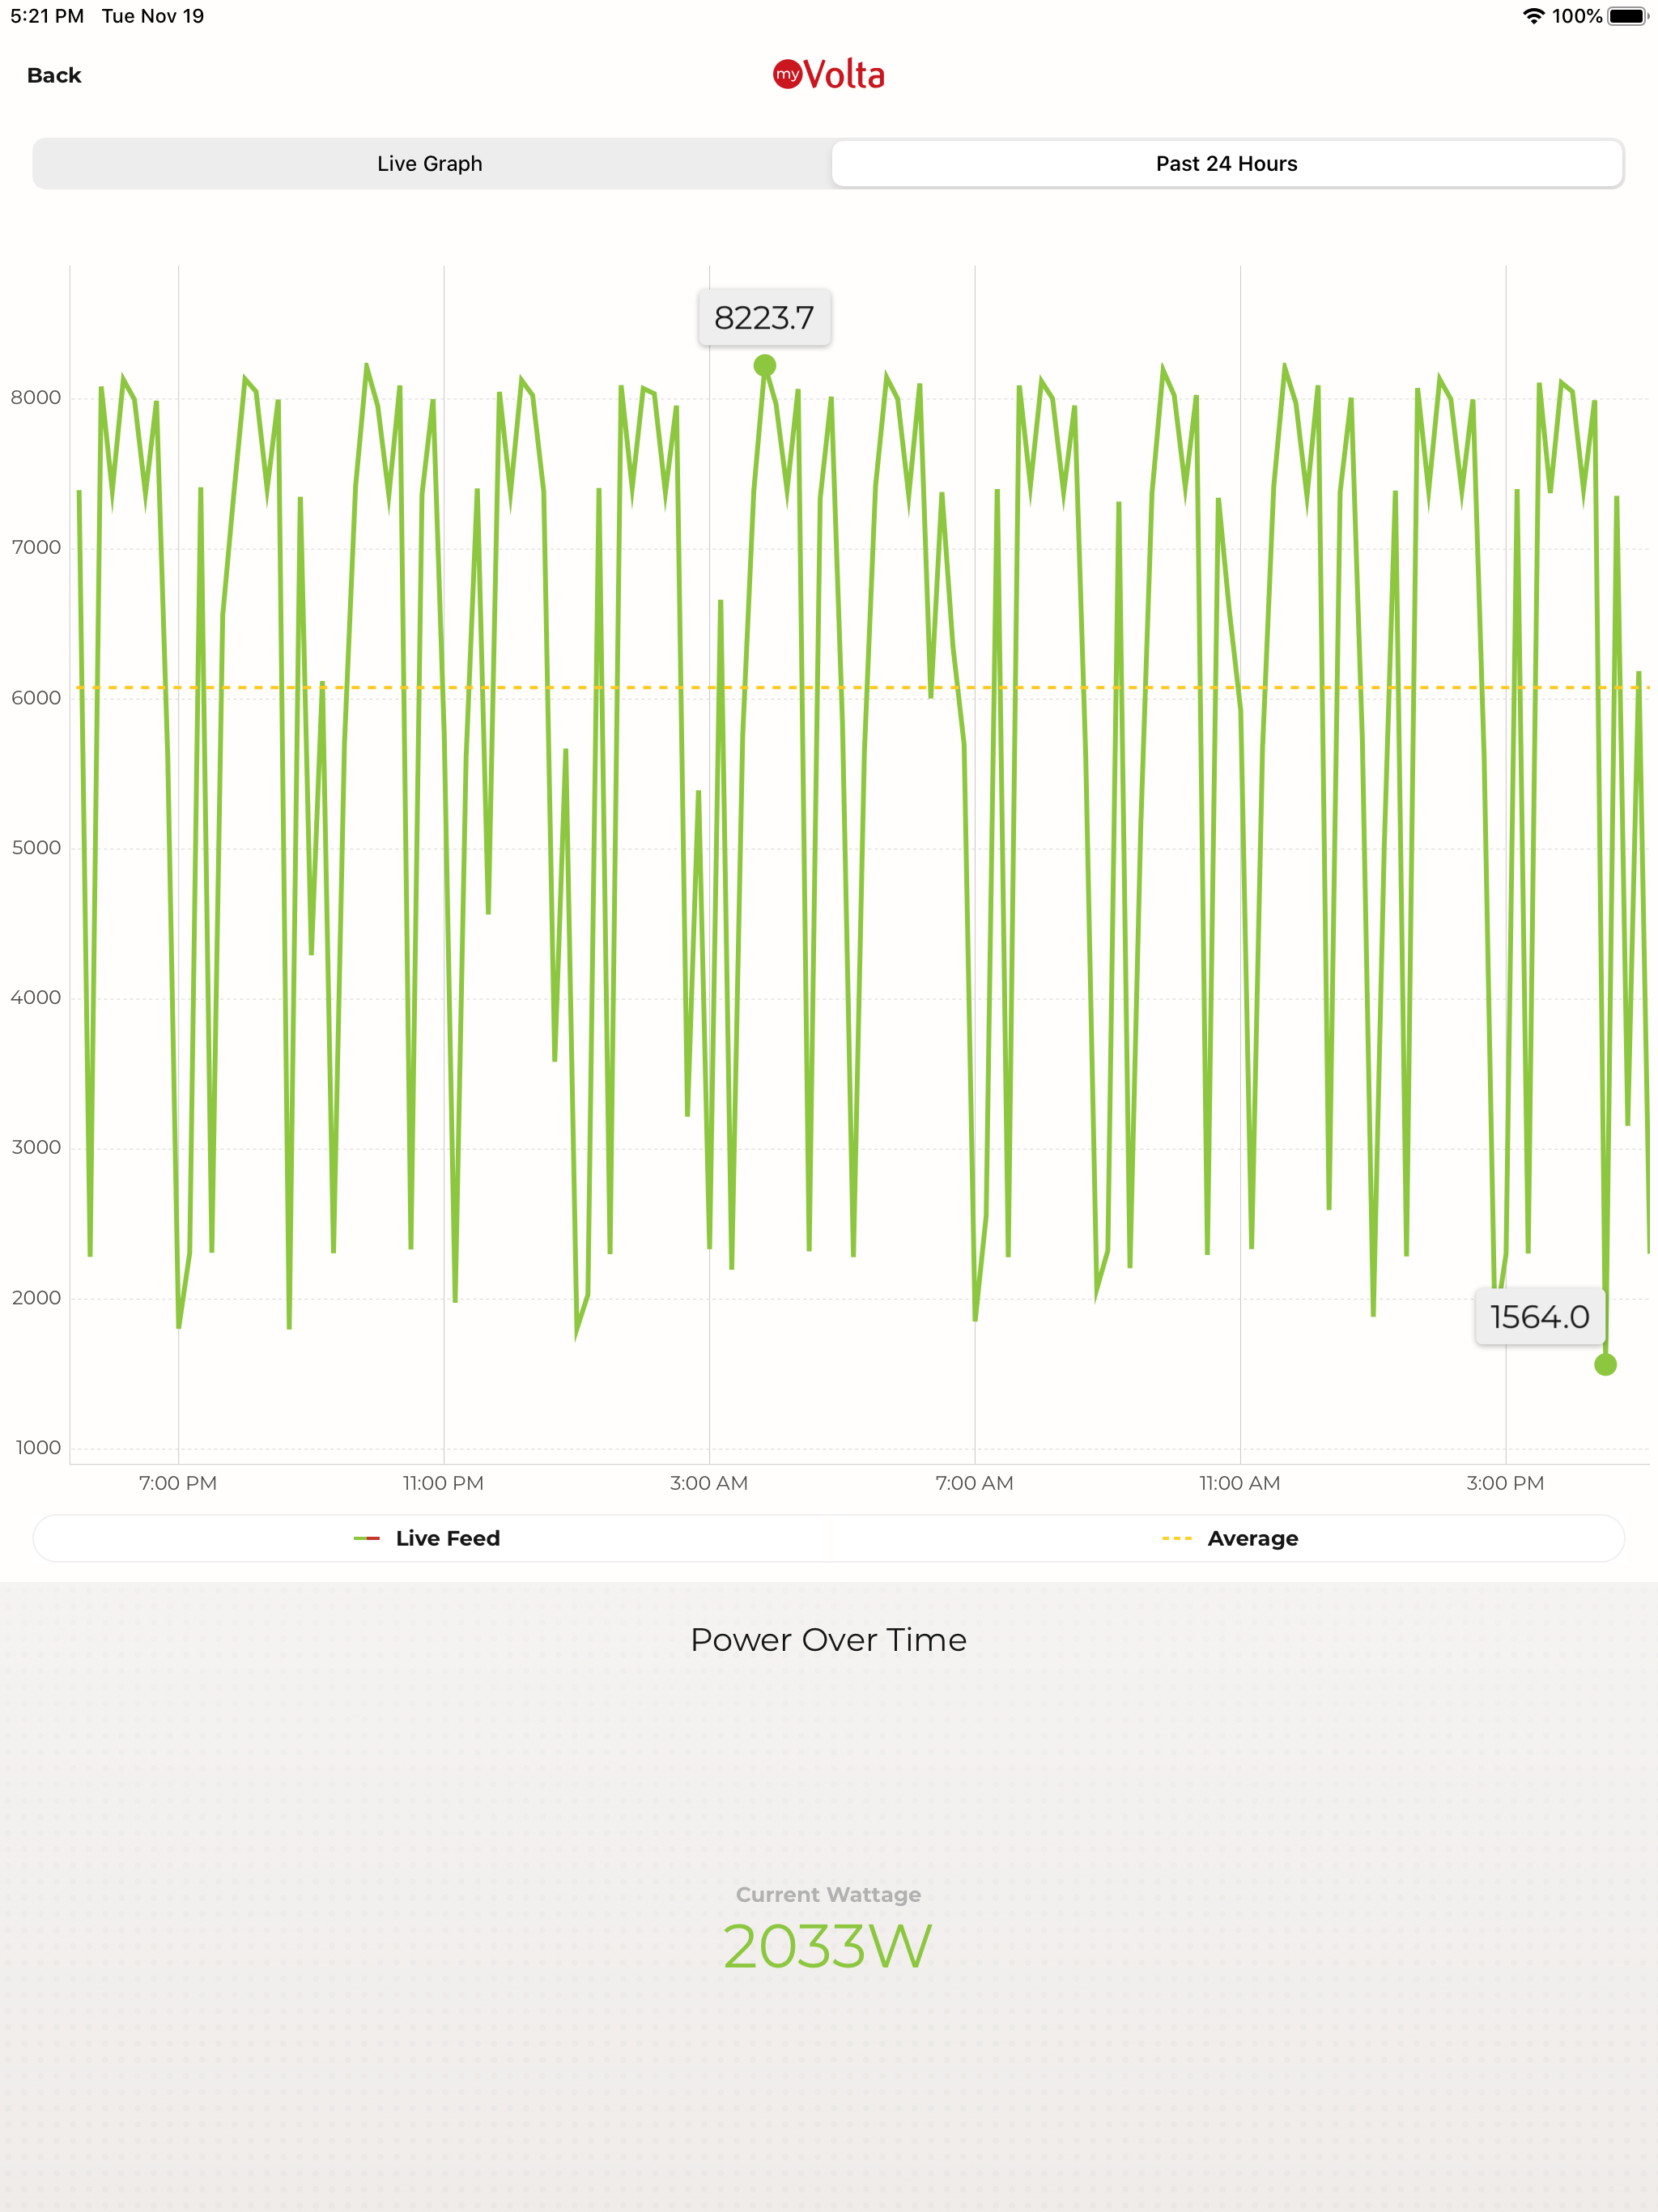Tap the 3:00 AM x-axis label

[x=709, y=1483]
